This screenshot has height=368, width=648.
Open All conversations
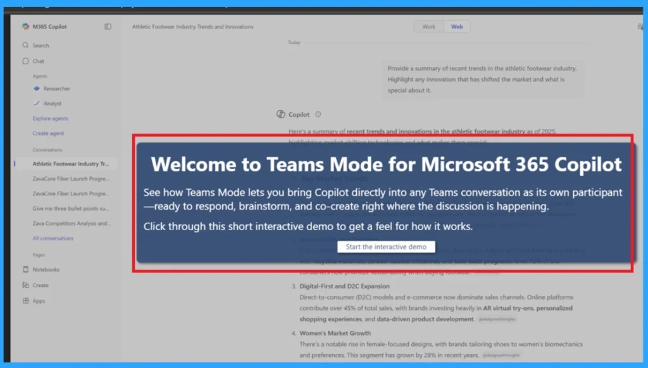[53, 238]
